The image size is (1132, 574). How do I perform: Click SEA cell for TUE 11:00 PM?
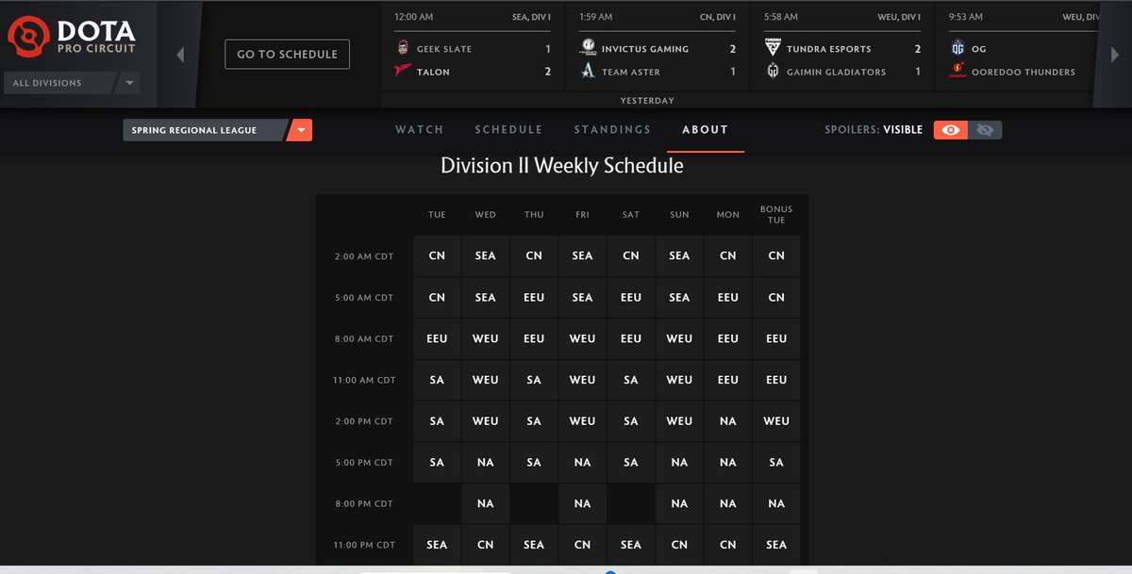pyautogui.click(x=437, y=545)
